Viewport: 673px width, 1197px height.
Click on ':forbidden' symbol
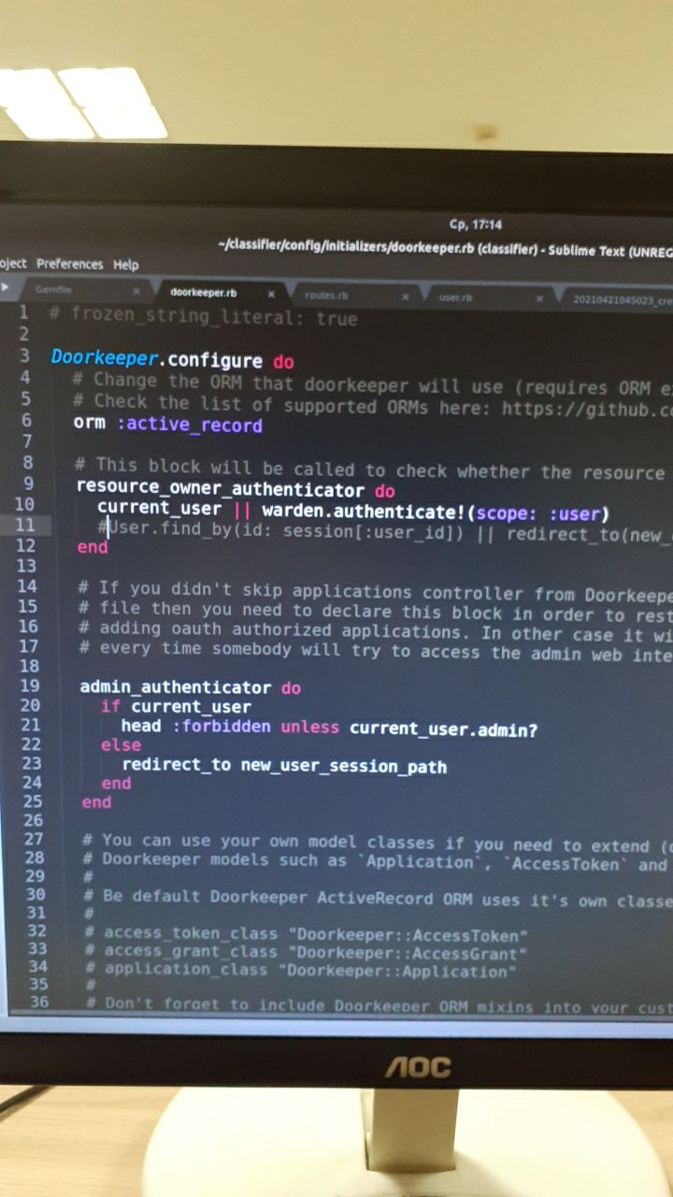click(222, 727)
